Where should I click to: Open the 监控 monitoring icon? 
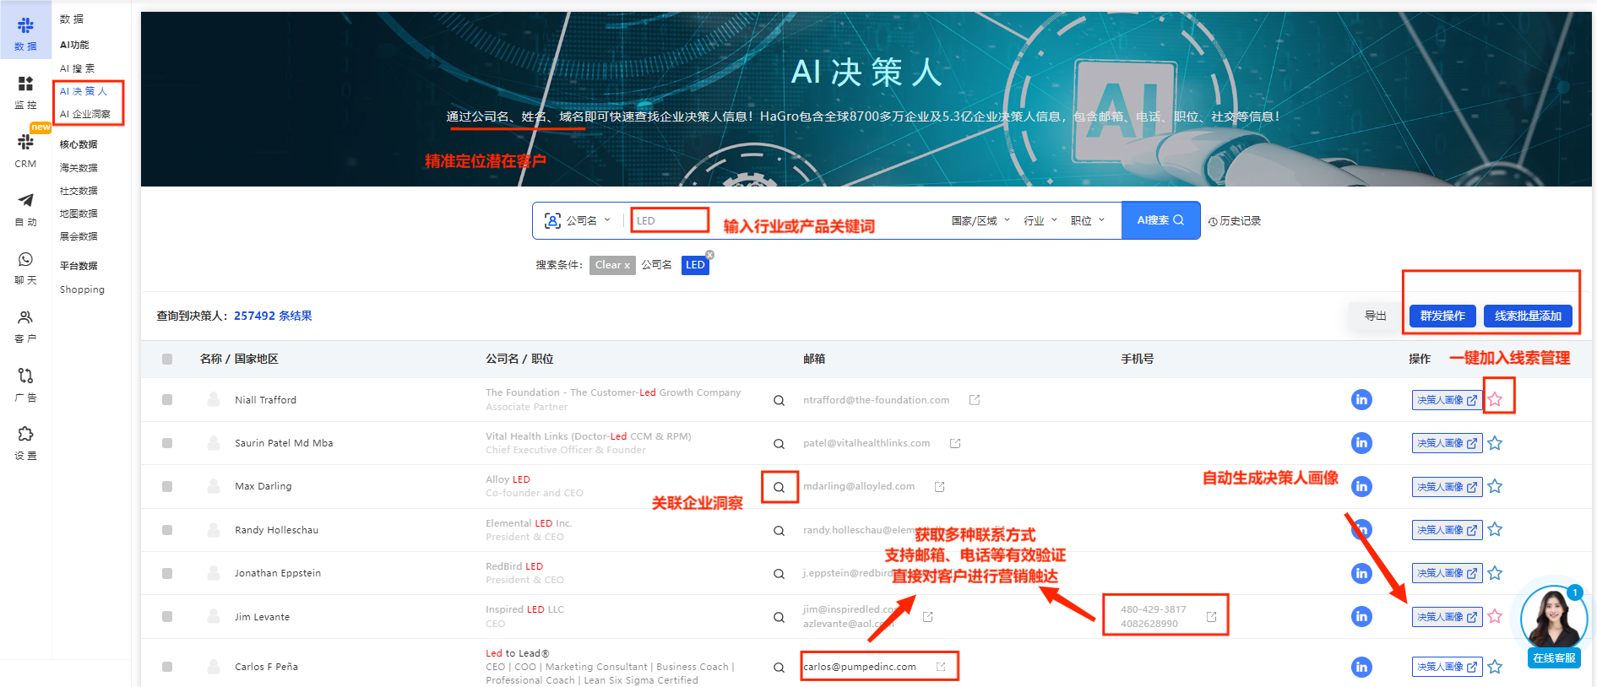[x=25, y=92]
